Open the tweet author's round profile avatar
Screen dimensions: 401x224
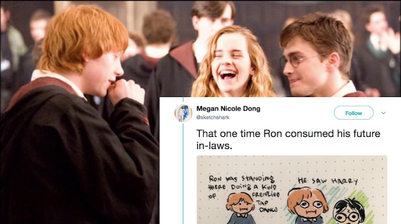pyautogui.click(x=183, y=113)
